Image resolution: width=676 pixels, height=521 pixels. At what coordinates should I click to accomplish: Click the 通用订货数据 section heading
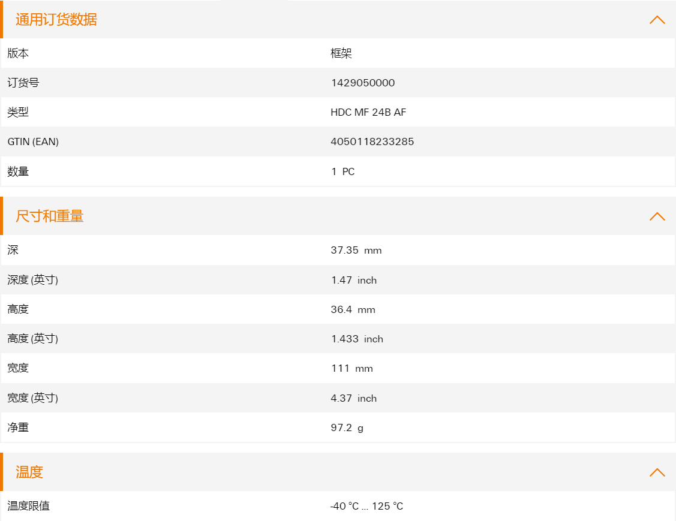point(56,20)
